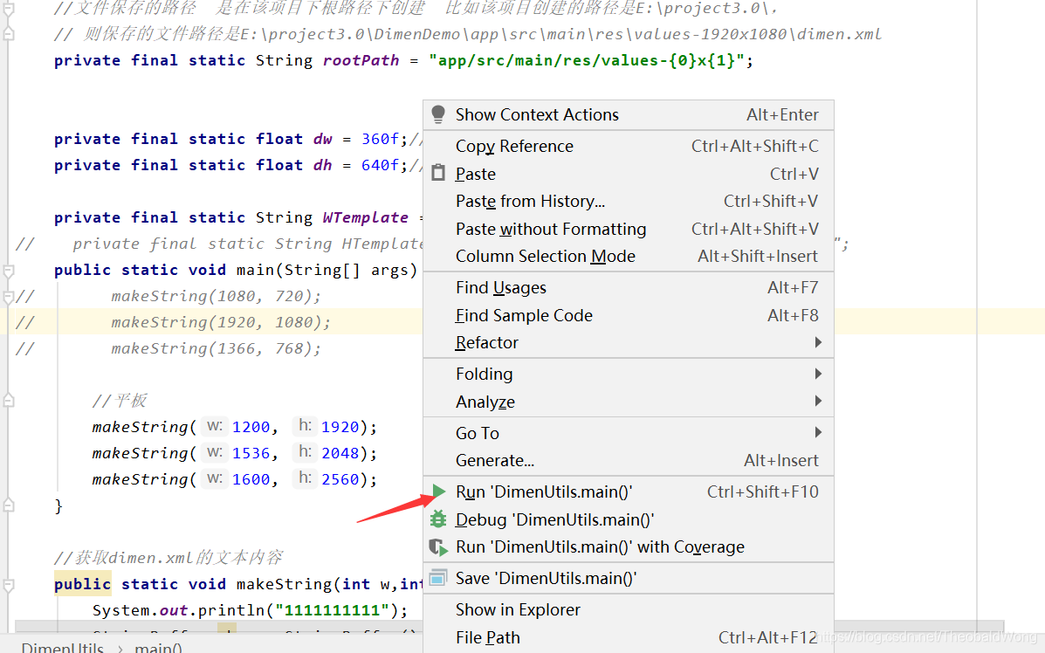The width and height of the screenshot is (1045, 653).
Task: Click the 1536 width argument
Action: pyautogui.click(x=251, y=453)
